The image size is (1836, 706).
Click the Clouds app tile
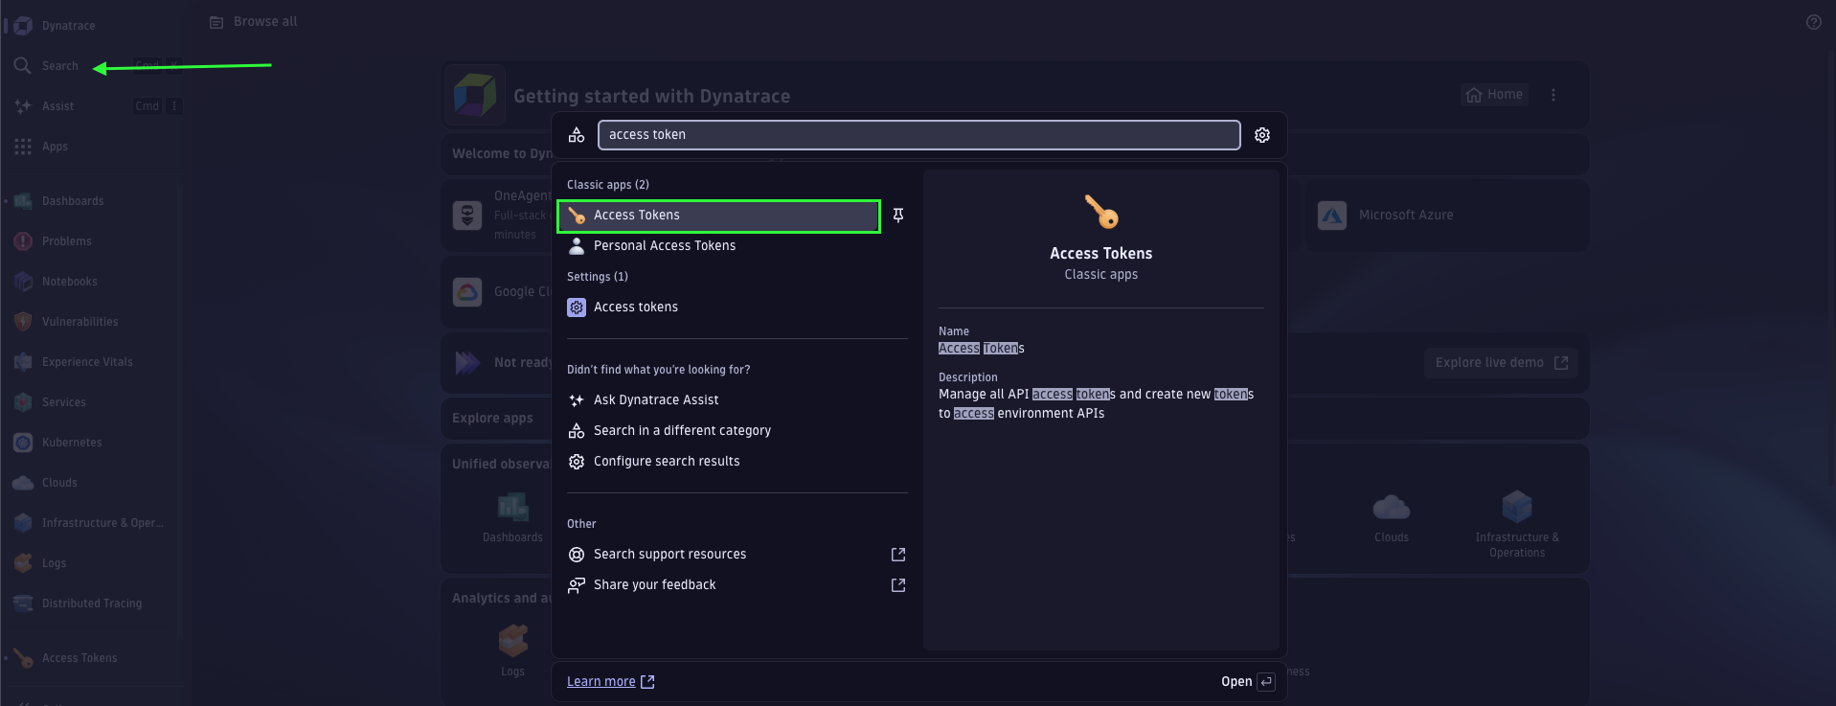click(1392, 517)
